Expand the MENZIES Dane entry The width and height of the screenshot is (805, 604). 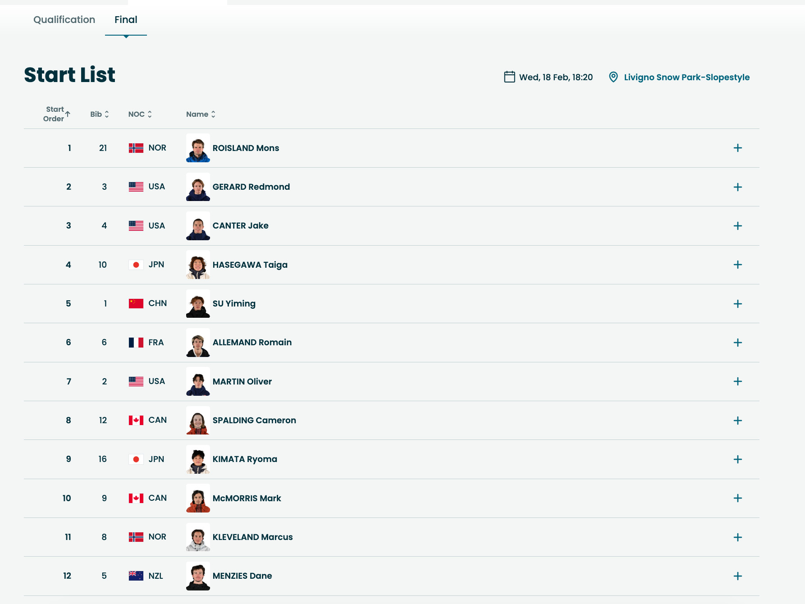tap(737, 576)
